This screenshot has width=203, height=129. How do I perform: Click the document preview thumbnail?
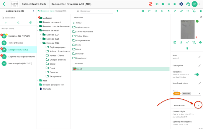coord(187,30)
